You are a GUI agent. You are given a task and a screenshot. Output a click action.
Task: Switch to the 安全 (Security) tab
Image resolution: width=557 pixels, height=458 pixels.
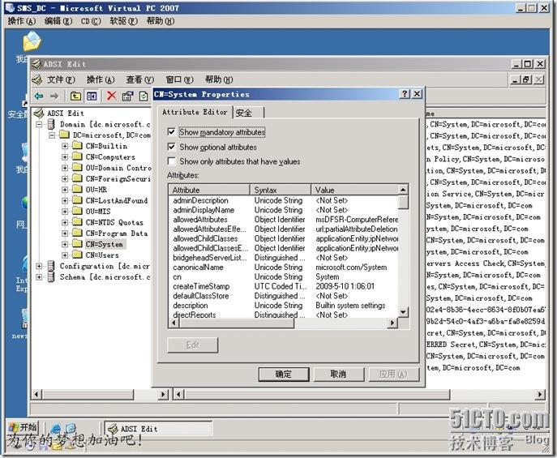[248, 113]
